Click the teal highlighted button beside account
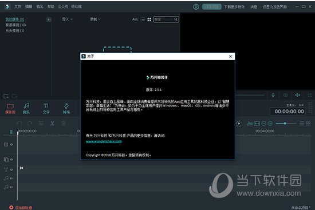 [x=212, y=7]
